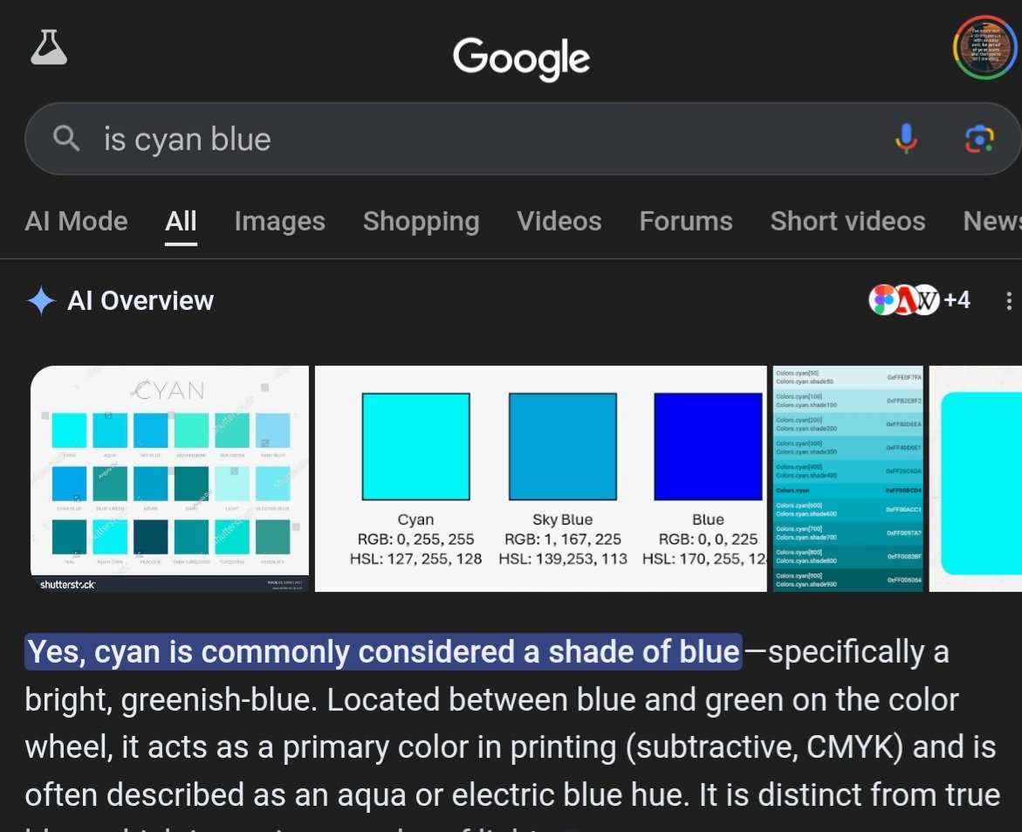Tap the magnifying glass search icon
The height and width of the screenshot is (832, 1022).
(65, 138)
